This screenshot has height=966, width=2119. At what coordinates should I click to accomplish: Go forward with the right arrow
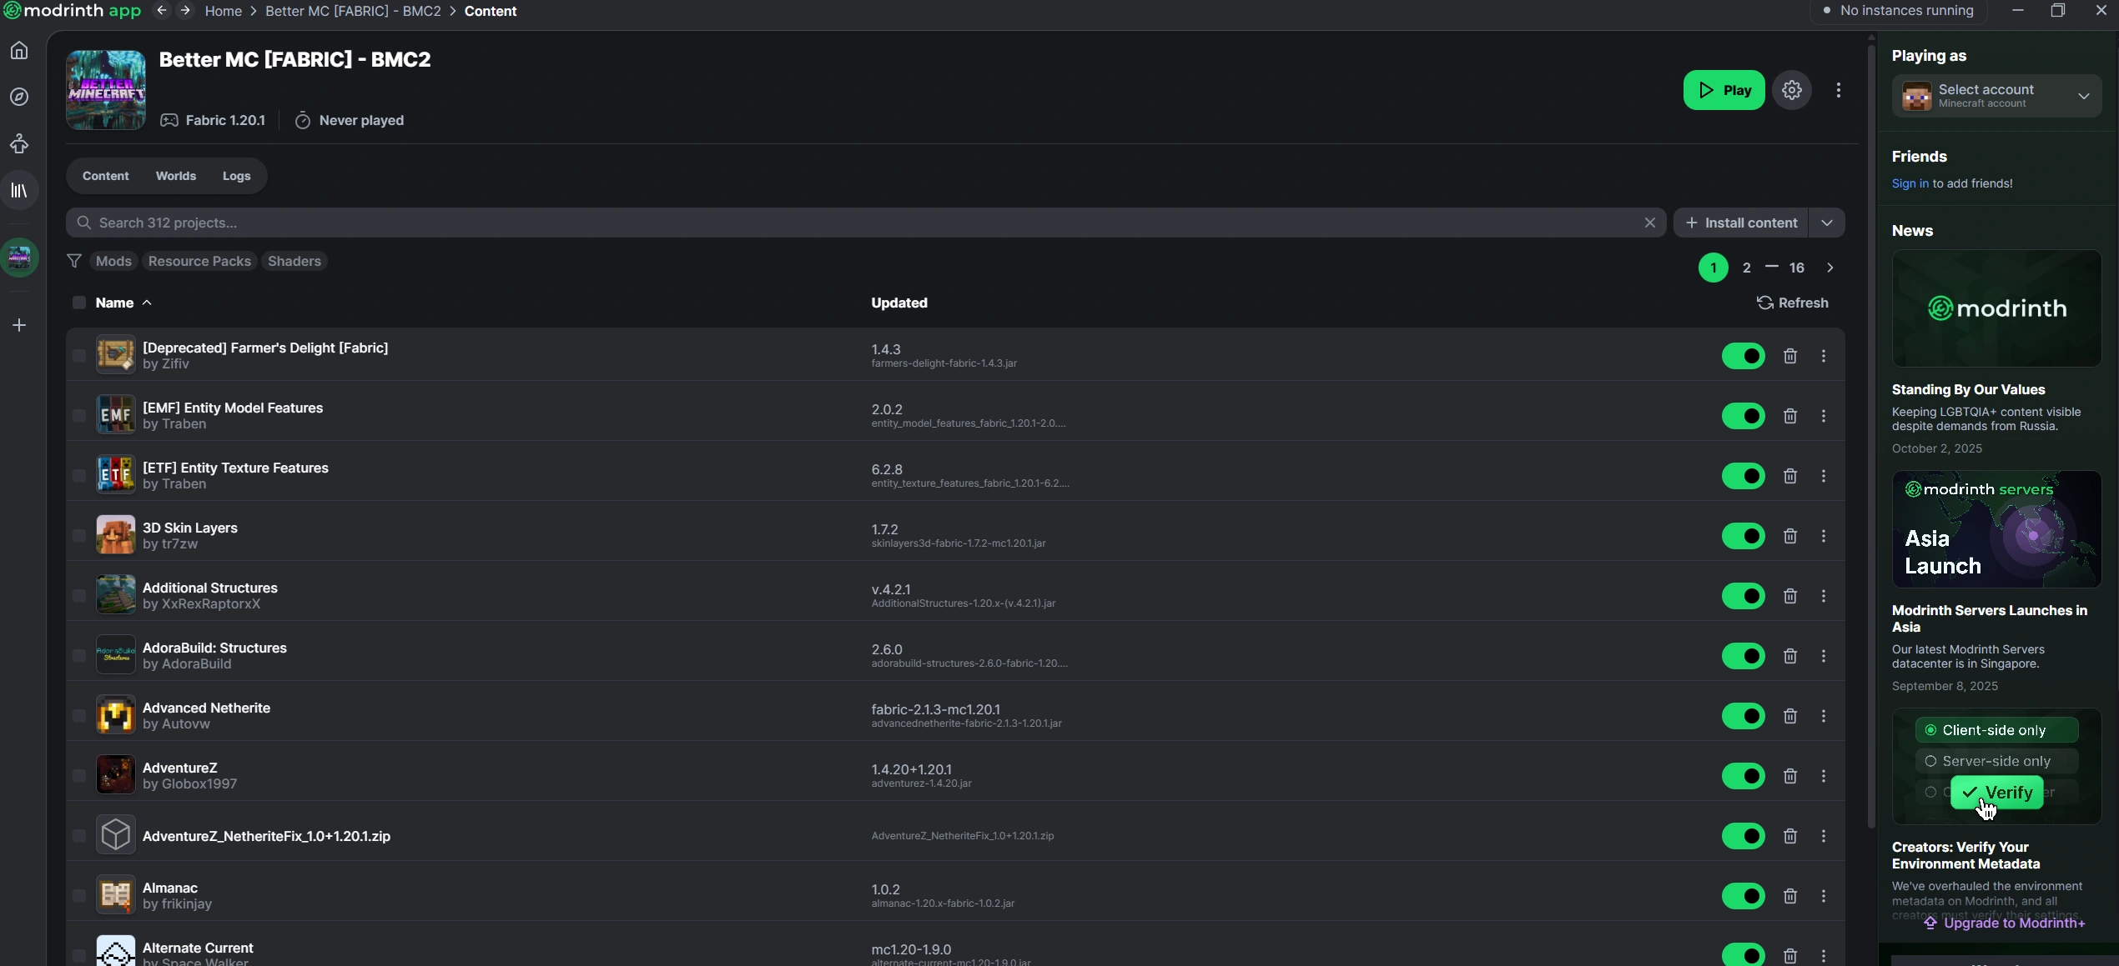click(x=185, y=11)
